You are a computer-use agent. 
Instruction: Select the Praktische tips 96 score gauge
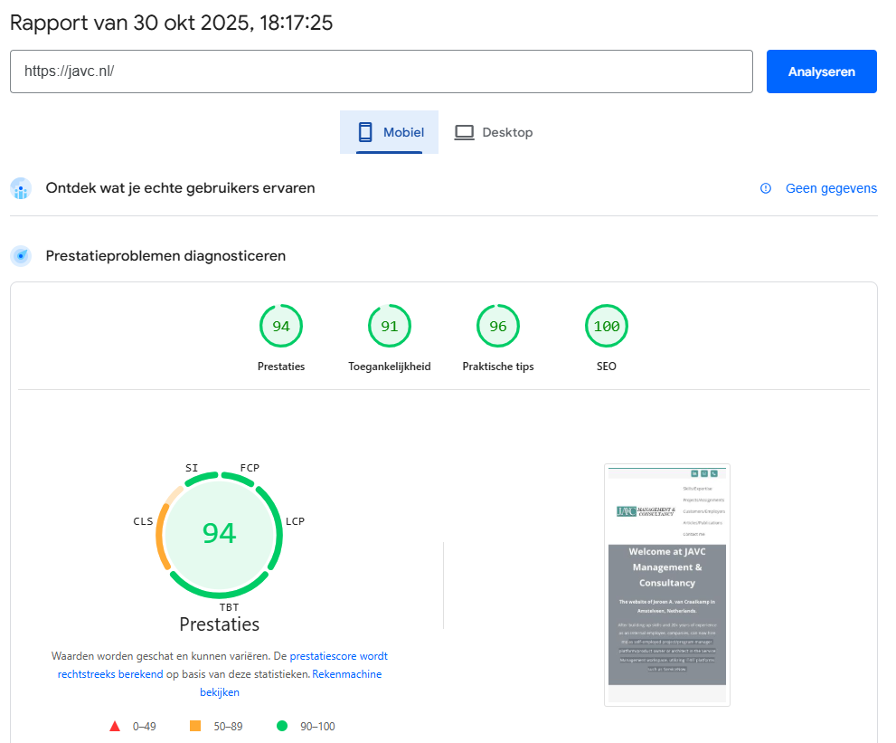tap(498, 327)
